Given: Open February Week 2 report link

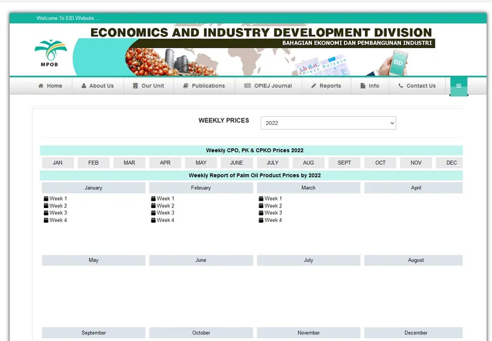Looking at the screenshot, I should tap(166, 206).
